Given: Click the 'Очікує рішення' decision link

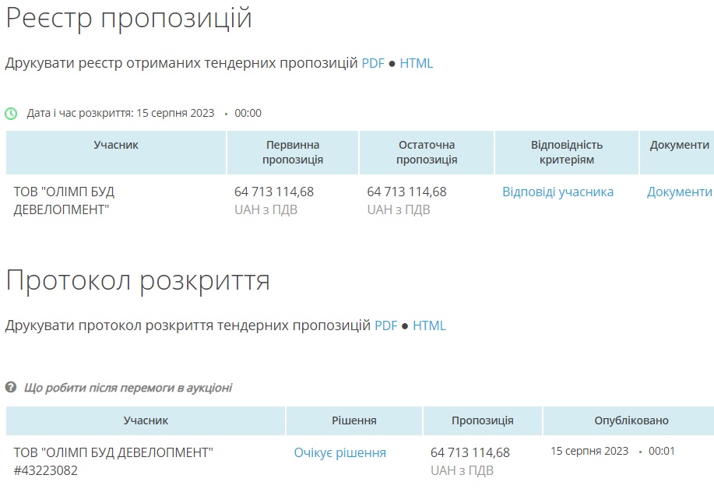Looking at the screenshot, I should (x=339, y=453).
